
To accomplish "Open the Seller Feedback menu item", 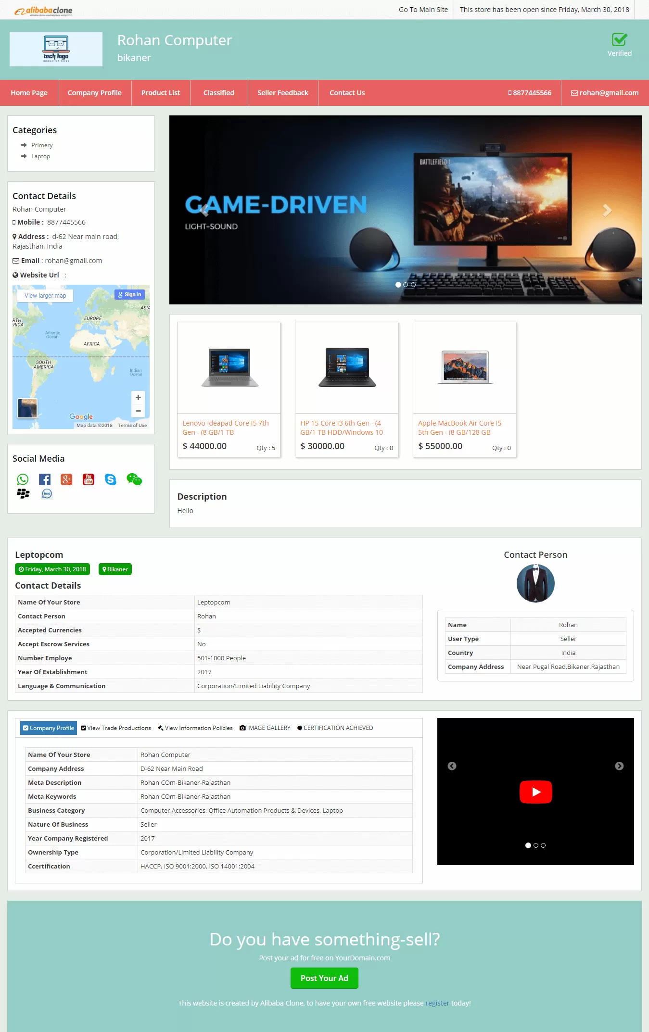I will (283, 93).
